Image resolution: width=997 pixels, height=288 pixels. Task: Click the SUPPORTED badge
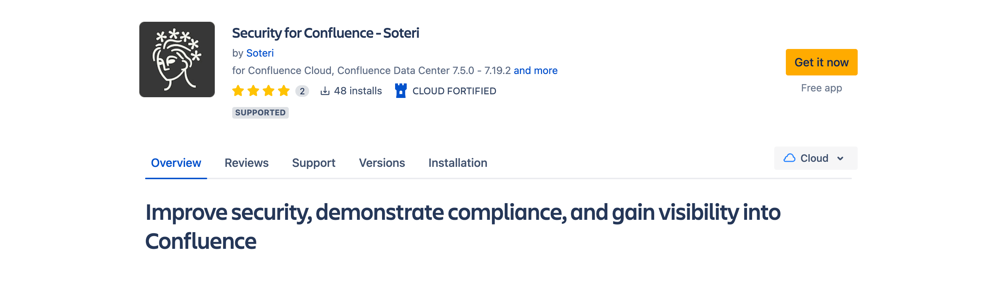[x=260, y=113]
